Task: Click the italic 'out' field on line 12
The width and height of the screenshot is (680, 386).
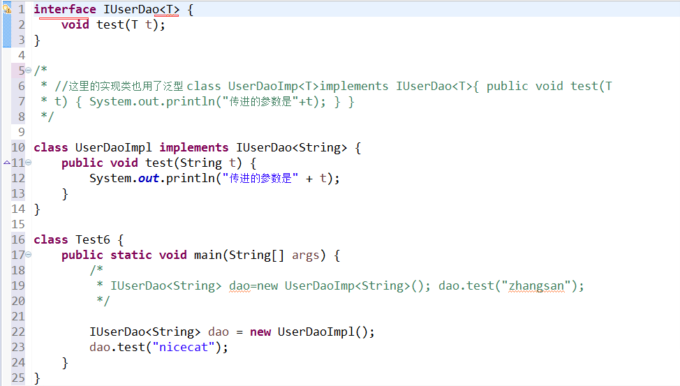Action: coord(148,178)
